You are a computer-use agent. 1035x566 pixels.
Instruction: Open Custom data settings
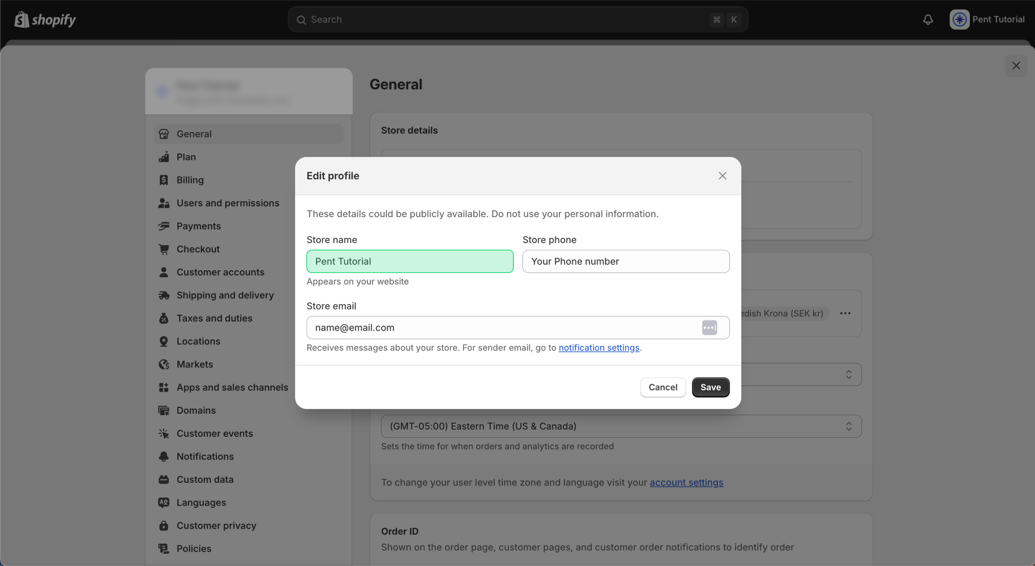[249, 479]
